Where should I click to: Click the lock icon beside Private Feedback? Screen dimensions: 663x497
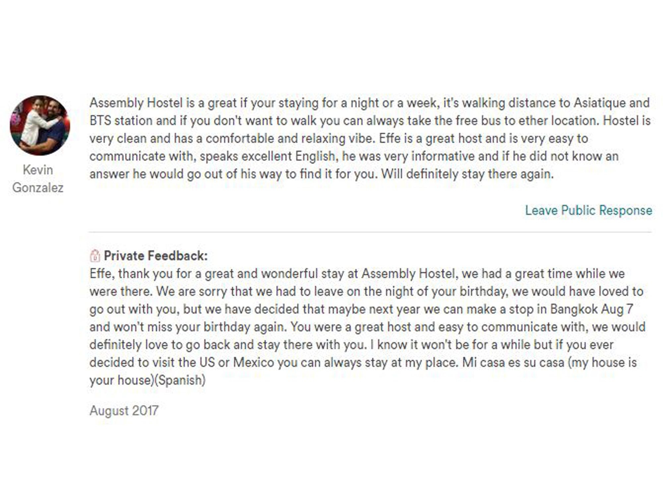[95, 256]
